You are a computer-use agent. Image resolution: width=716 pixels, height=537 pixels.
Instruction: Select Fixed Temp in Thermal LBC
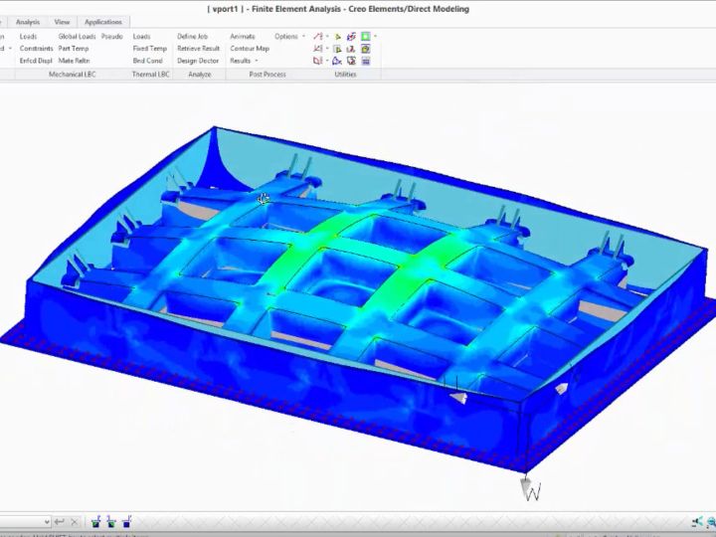click(149, 49)
